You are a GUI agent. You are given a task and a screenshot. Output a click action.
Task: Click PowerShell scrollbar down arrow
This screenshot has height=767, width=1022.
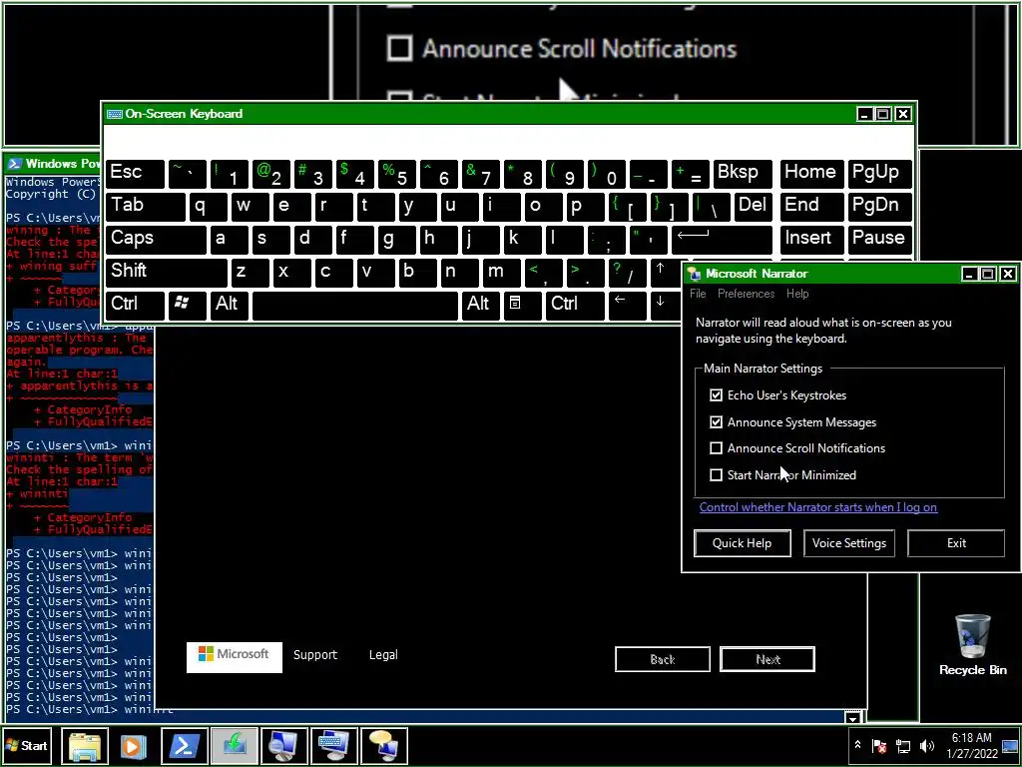(x=852, y=718)
